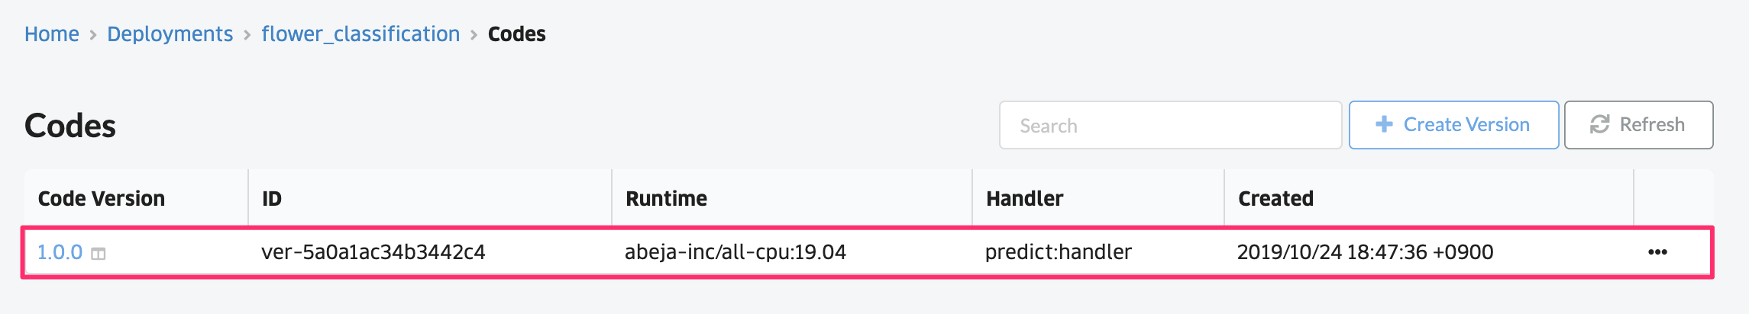Click the Created column header
The height and width of the screenshot is (314, 1749).
1275,199
